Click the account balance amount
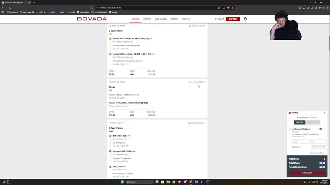Image resolution: width=330 pixels, height=185 pixels. tap(219, 19)
